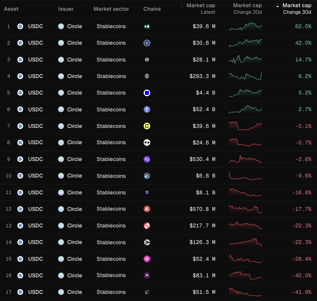Click the Avalanche chain icon in row 12

147,209
